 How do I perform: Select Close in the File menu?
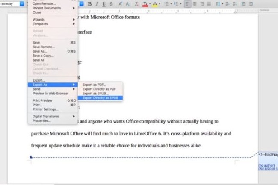(53, 12)
